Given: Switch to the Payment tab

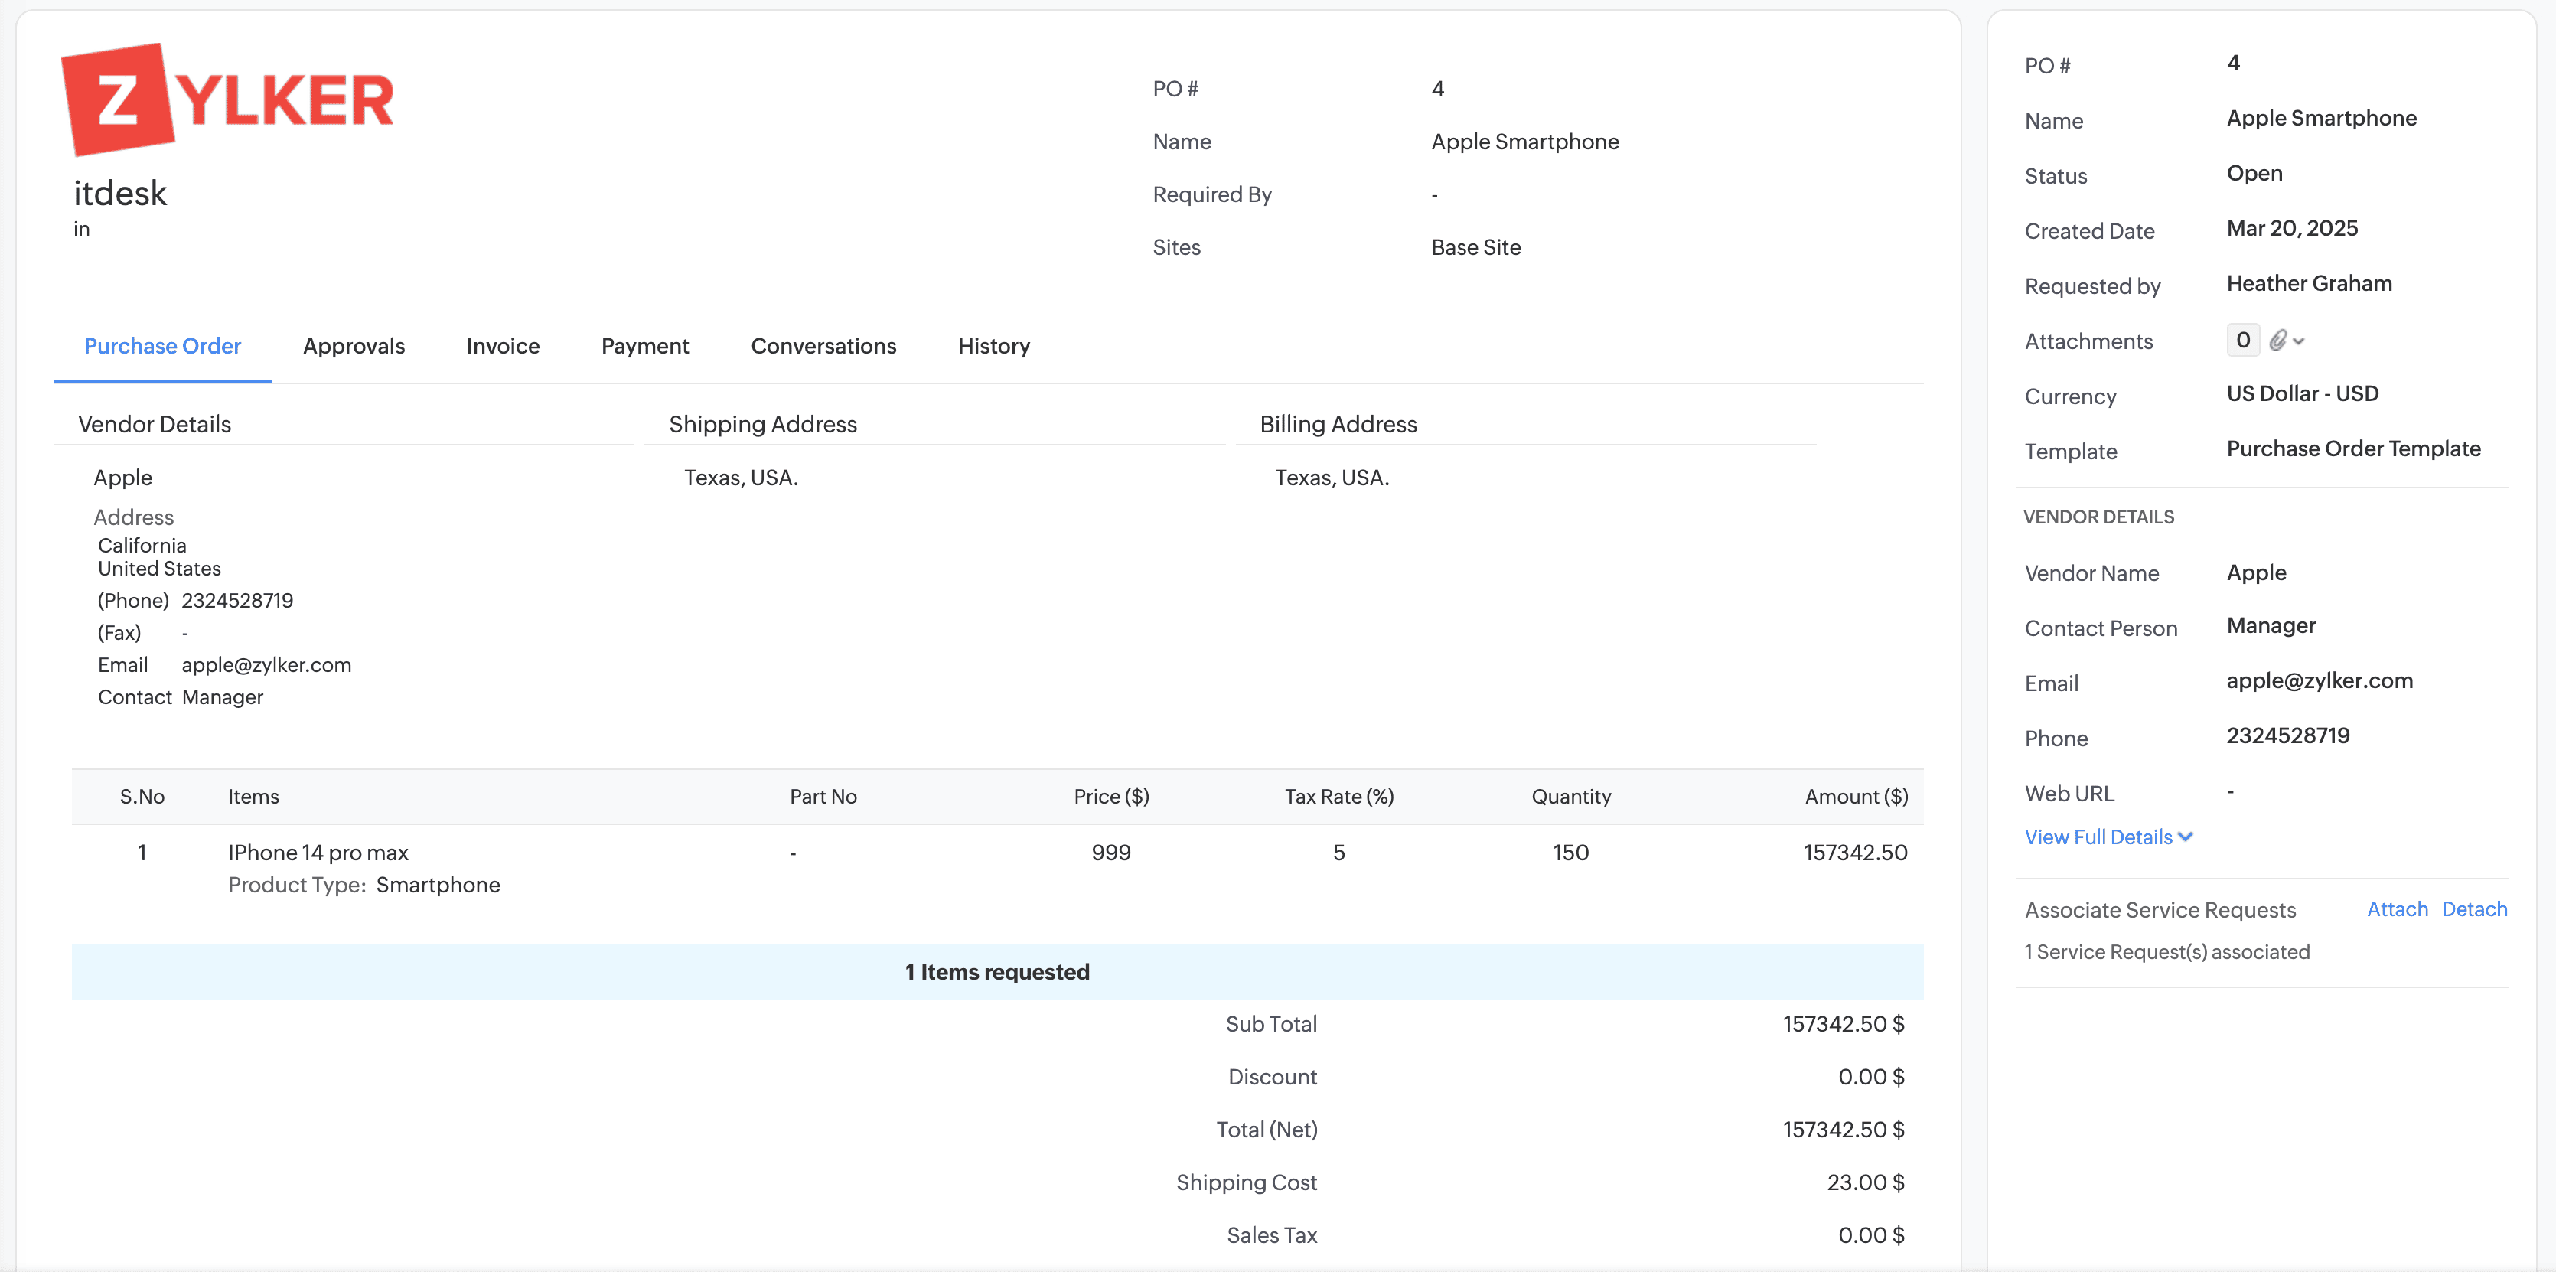Looking at the screenshot, I should 645,346.
